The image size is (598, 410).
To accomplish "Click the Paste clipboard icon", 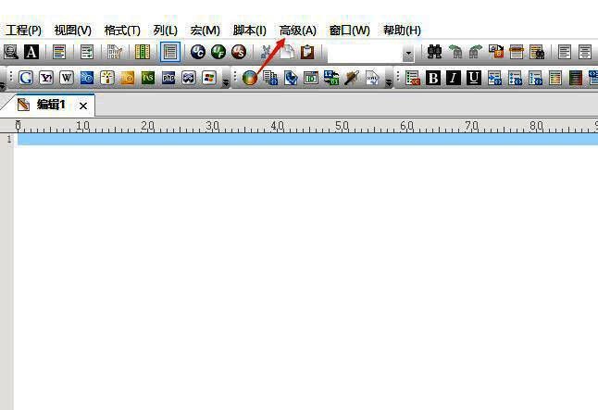I will (x=307, y=53).
